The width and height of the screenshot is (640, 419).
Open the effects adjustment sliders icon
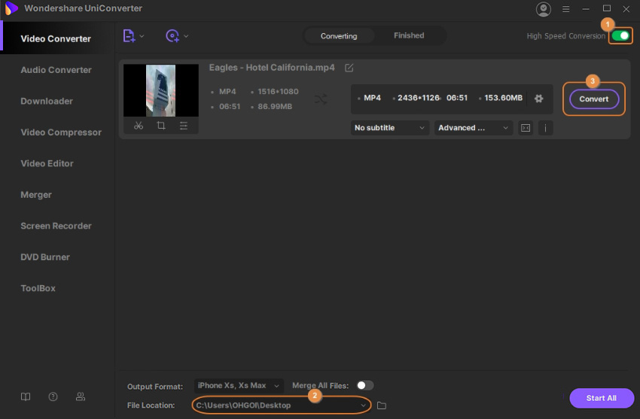(184, 126)
